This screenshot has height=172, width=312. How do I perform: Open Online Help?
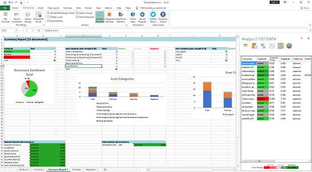133,17
